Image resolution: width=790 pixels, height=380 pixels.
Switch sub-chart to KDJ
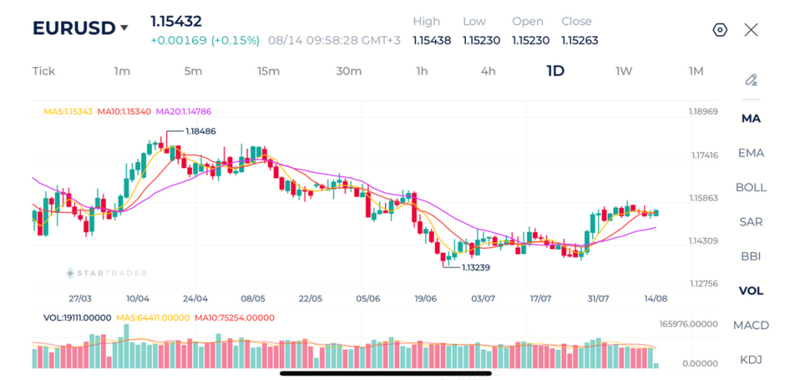click(x=751, y=360)
